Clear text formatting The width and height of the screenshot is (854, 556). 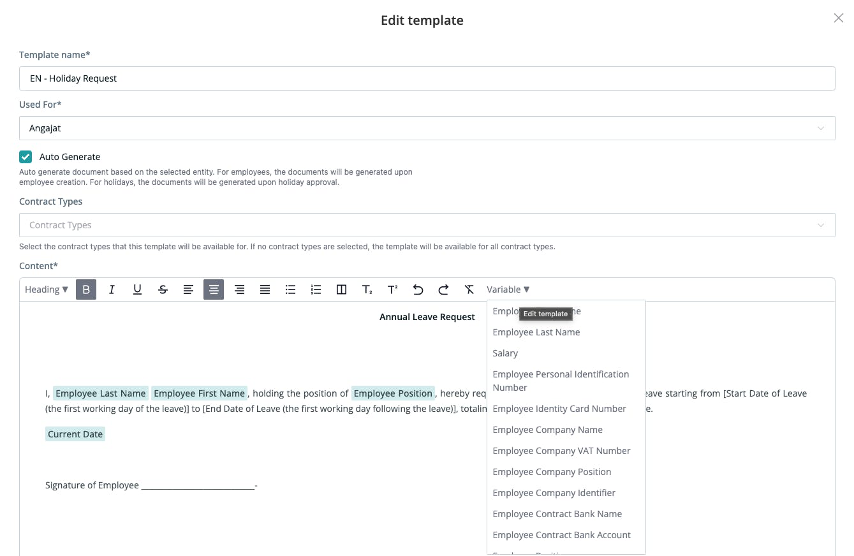tap(469, 289)
